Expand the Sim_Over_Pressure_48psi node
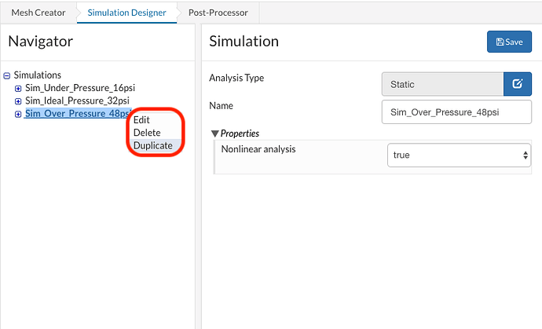Viewport: 542px width, 329px height. [18, 114]
